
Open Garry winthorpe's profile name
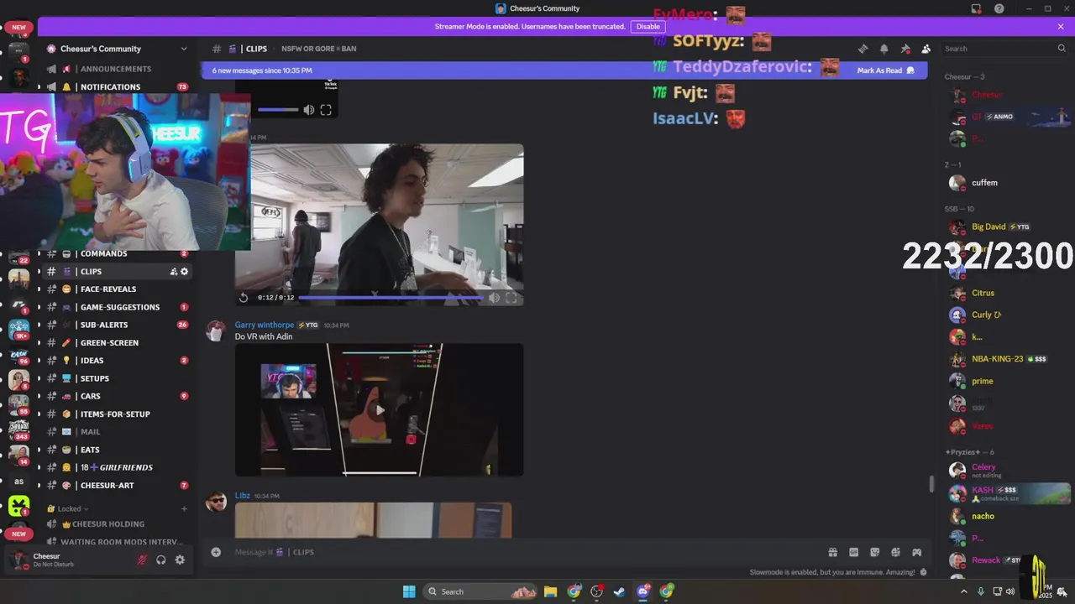pos(265,325)
